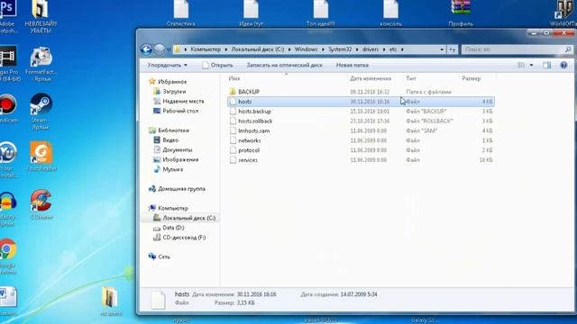The width and height of the screenshot is (577, 324).
Task: Select the Bandicam desktop icon
Action: [8, 108]
